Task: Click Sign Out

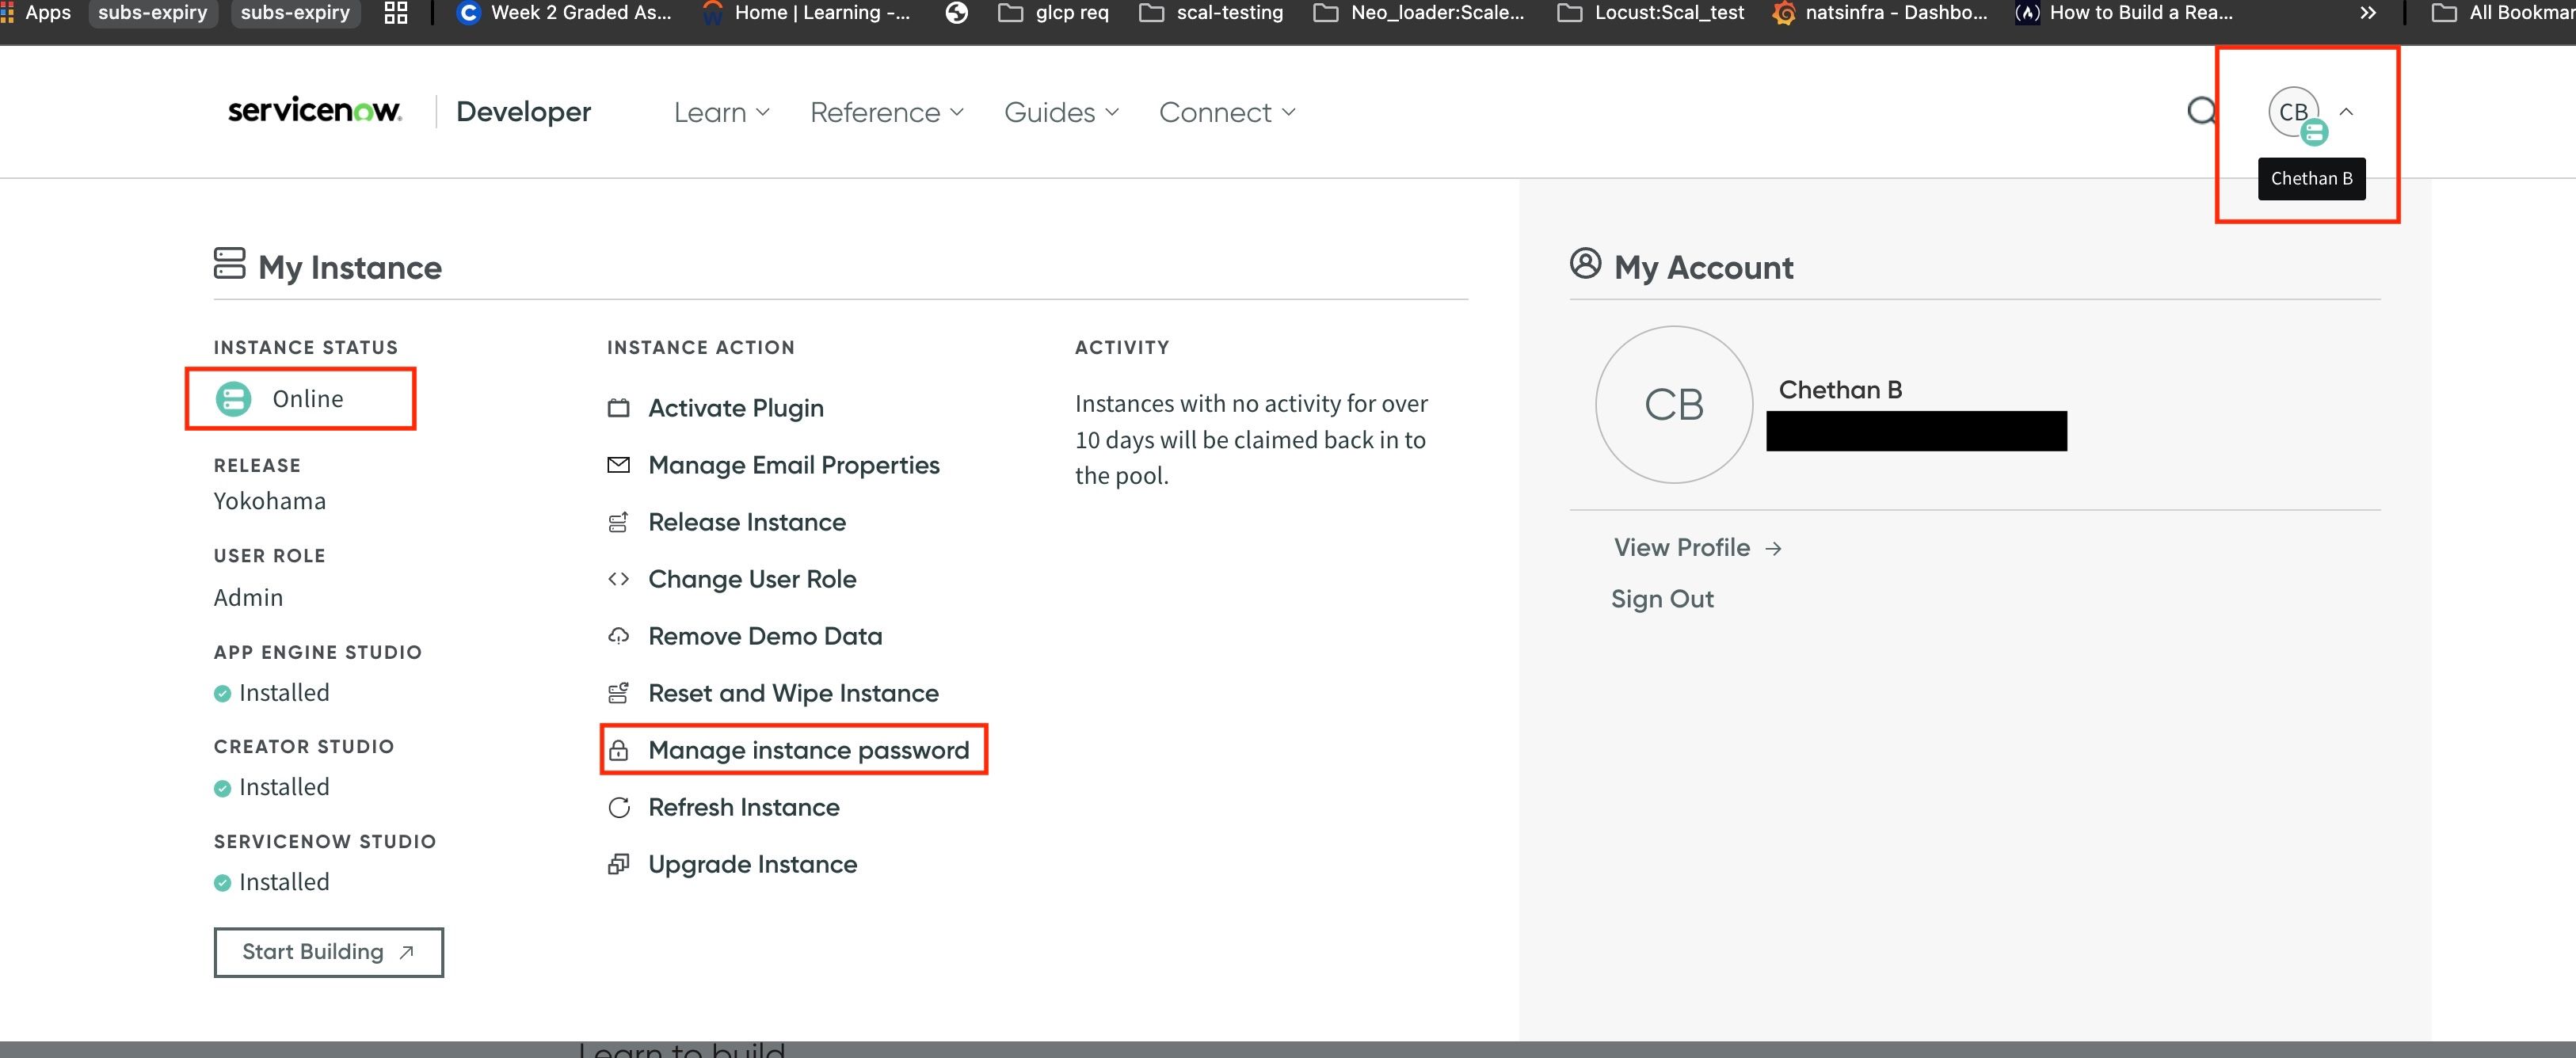Action: click(1662, 599)
